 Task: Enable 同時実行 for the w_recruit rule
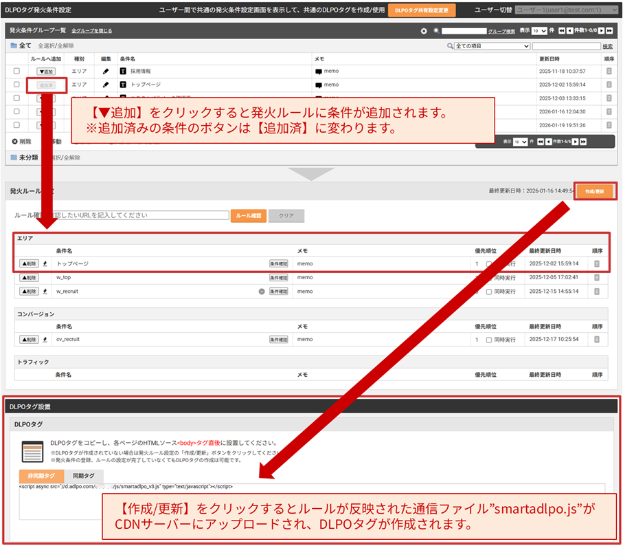[489, 292]
